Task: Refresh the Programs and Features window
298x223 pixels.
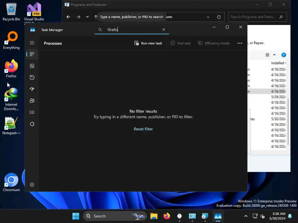Action: 219,17
